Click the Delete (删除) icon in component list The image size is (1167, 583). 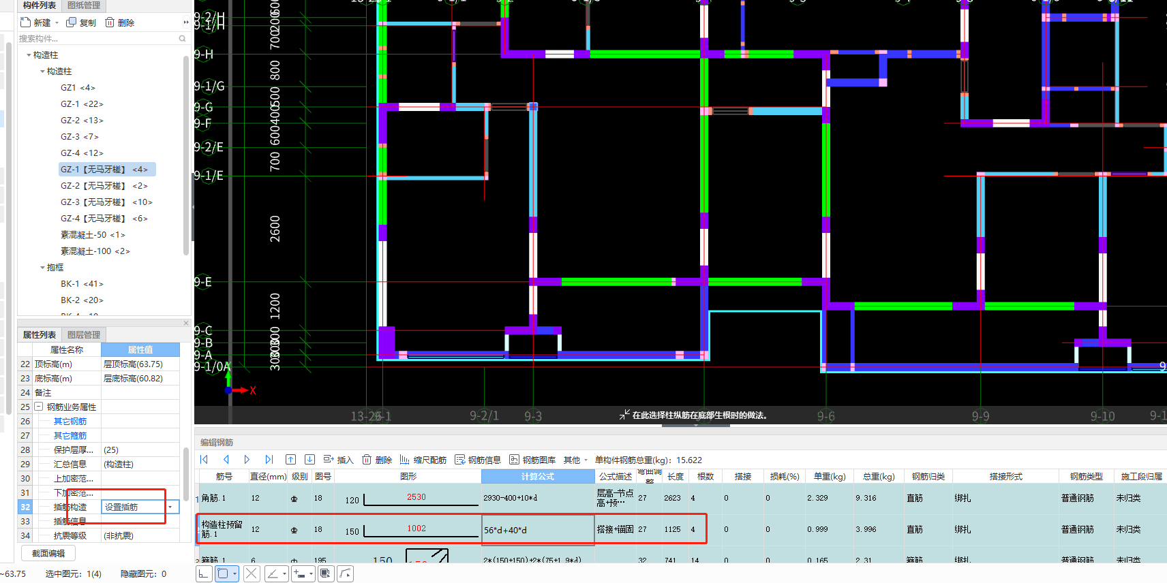click(x=110, y=22)
